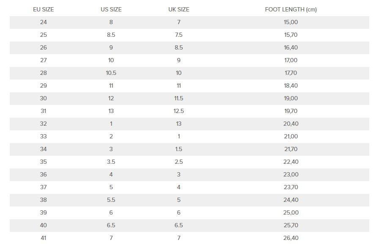This screenshot has height=248, width=382.
Task: Click the UK SIZE column header
Action: (179, 9)
